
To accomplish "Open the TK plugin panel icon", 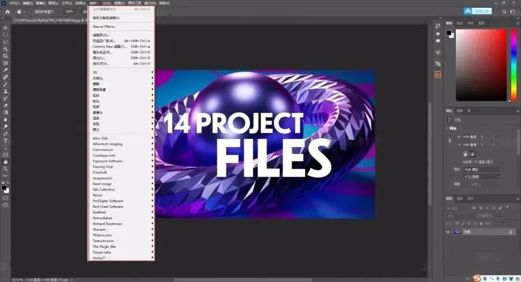I will pos(438,64).
